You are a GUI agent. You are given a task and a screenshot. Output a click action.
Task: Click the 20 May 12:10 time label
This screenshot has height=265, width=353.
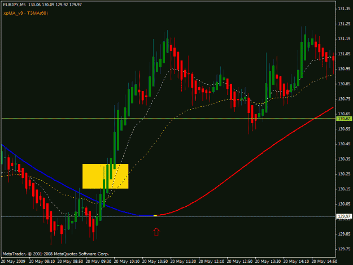(x=211, y=262)
